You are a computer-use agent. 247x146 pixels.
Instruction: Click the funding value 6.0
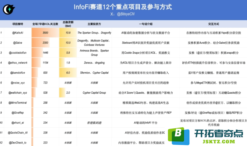68,73
